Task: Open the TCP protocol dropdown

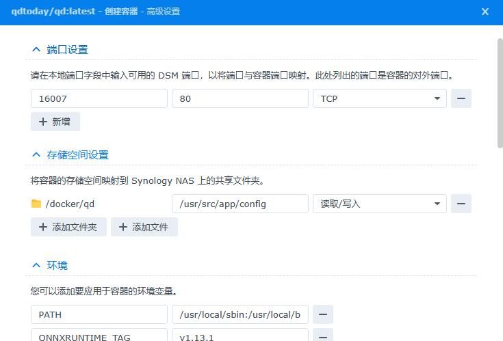Action: (380, 98)
